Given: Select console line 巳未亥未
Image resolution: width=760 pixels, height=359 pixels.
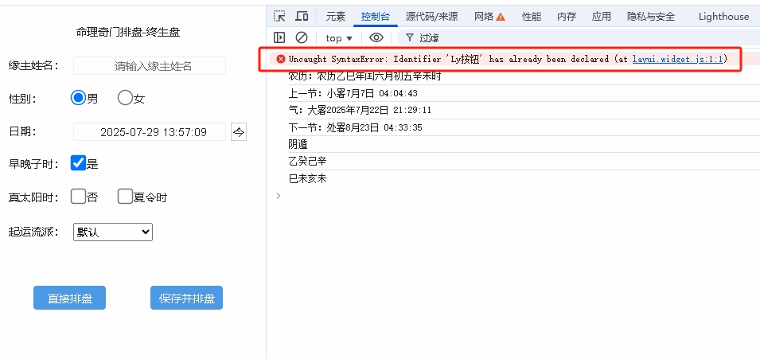Looking at the screenshot, I should pyautogui.click(x=307, y=178).
